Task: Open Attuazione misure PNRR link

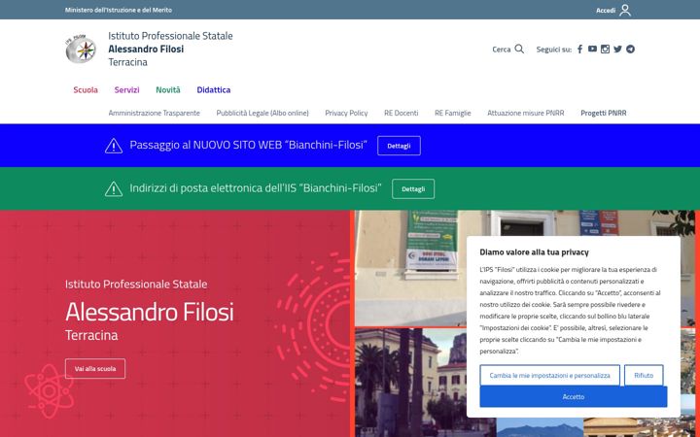Action: point(525,113)
